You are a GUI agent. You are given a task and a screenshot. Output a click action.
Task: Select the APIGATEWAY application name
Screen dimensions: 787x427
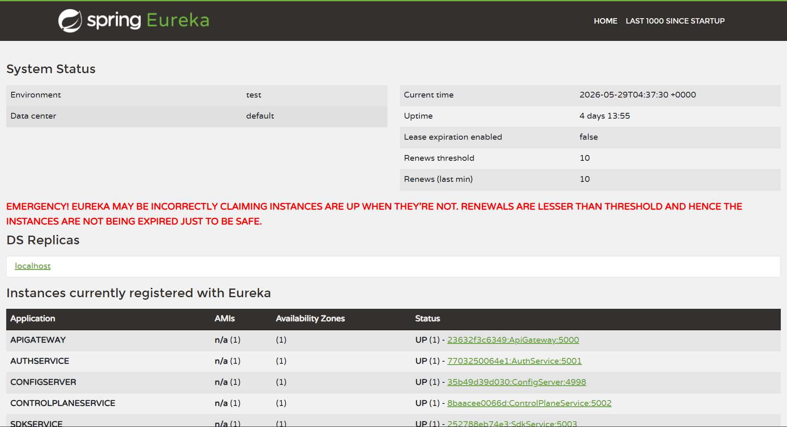(38, 340)
